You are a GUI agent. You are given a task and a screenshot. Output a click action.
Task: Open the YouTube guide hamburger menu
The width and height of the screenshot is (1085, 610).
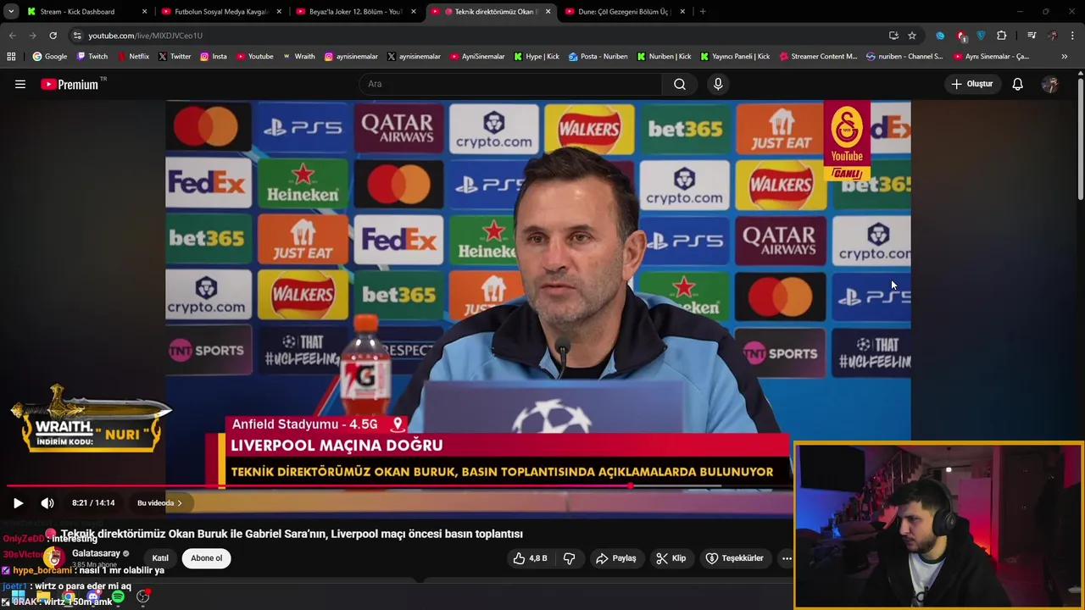click(x=20, y=84)
